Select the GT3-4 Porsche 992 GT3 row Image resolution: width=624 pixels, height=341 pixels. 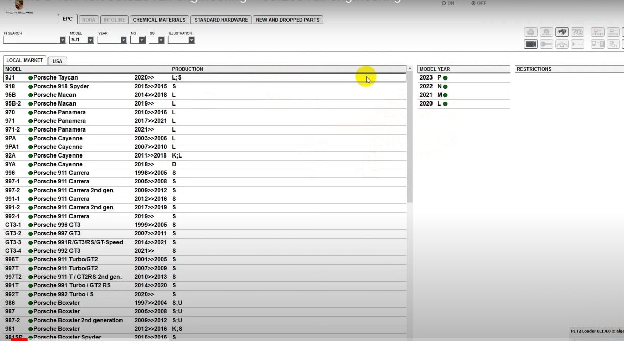point(205,251)
